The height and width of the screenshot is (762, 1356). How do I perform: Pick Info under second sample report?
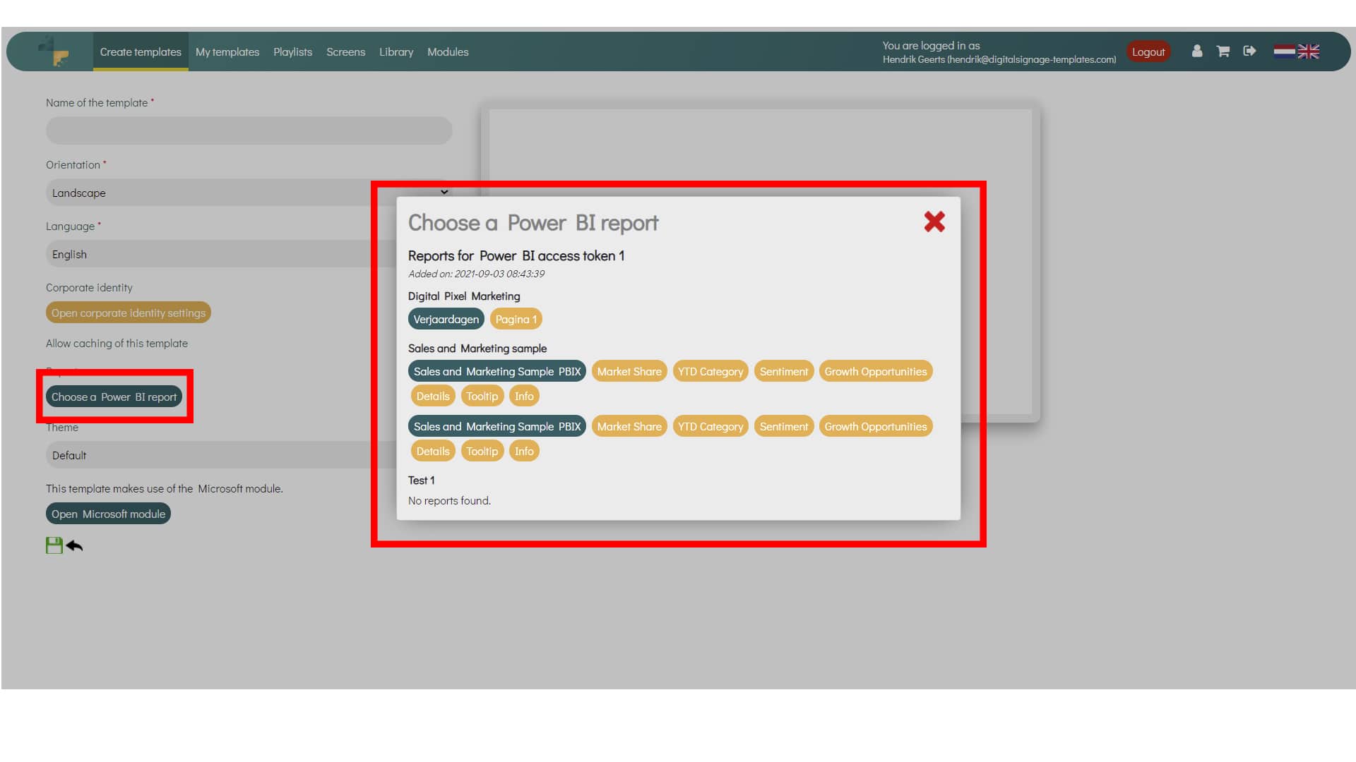click(x=524, y=451)
